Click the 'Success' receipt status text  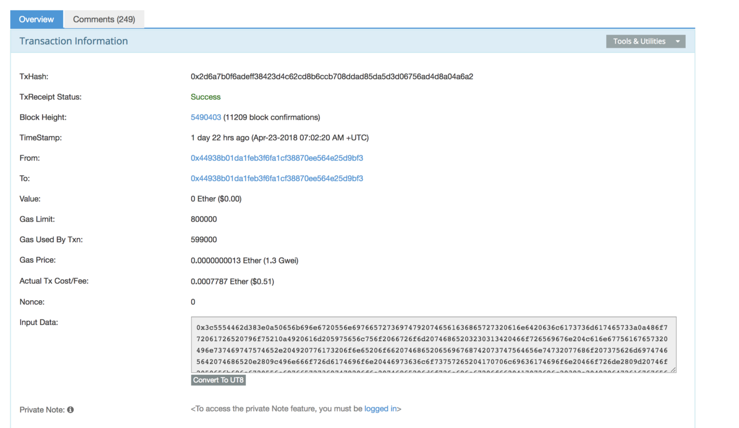point(206,97)
